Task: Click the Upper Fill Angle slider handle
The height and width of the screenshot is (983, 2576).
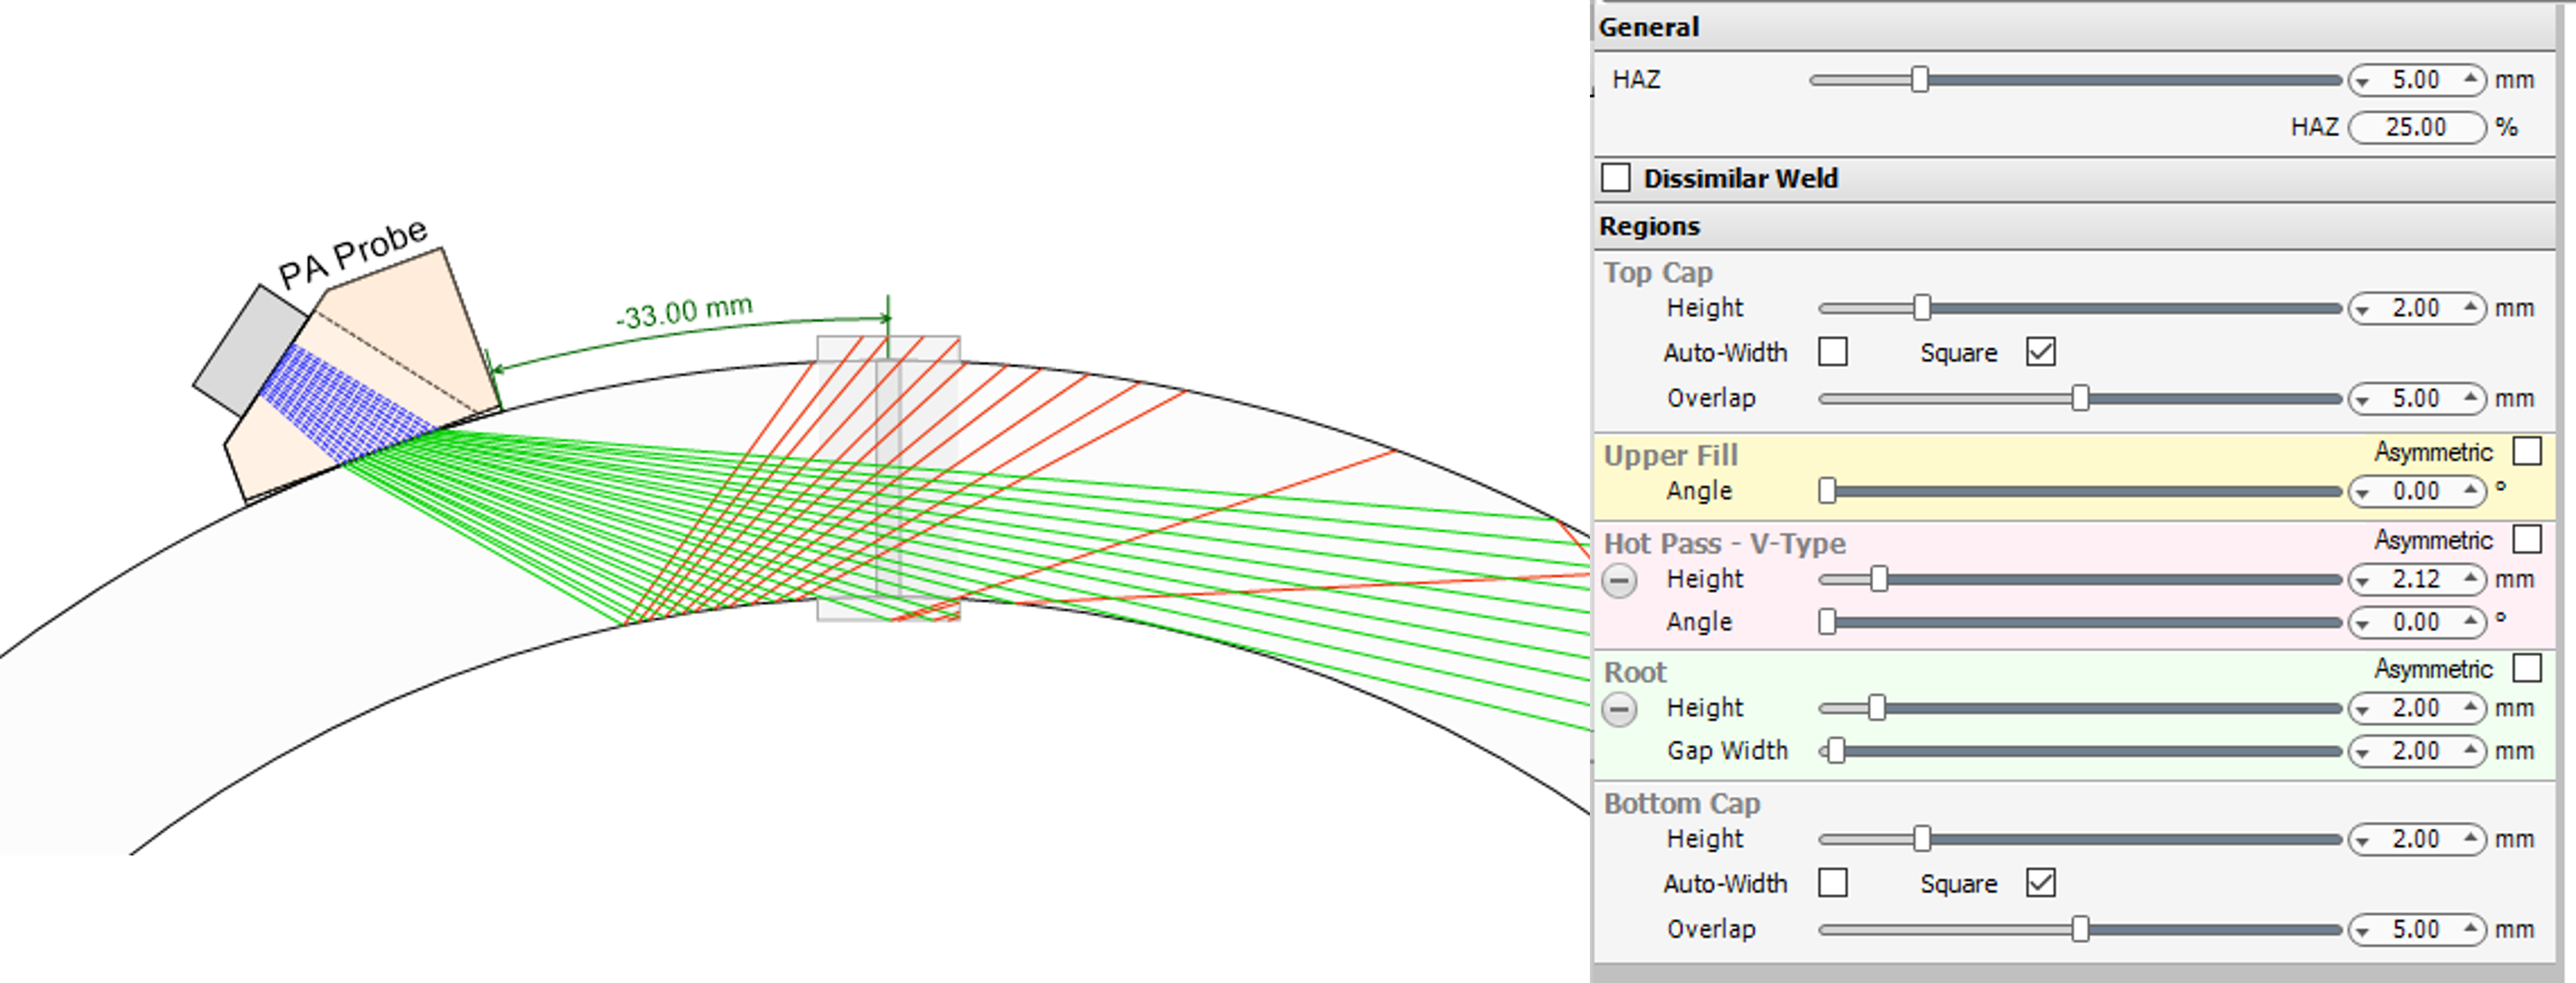Action: [1827, 491]
